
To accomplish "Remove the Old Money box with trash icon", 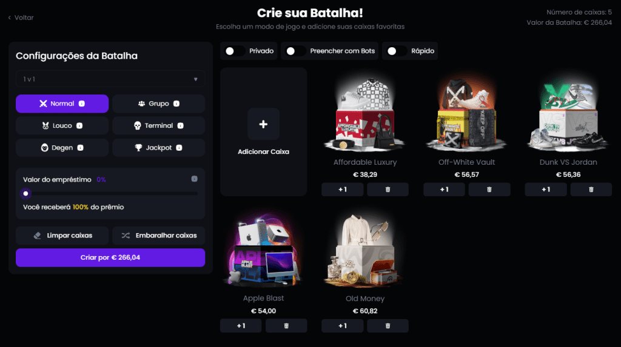I will tap(388, 326).
